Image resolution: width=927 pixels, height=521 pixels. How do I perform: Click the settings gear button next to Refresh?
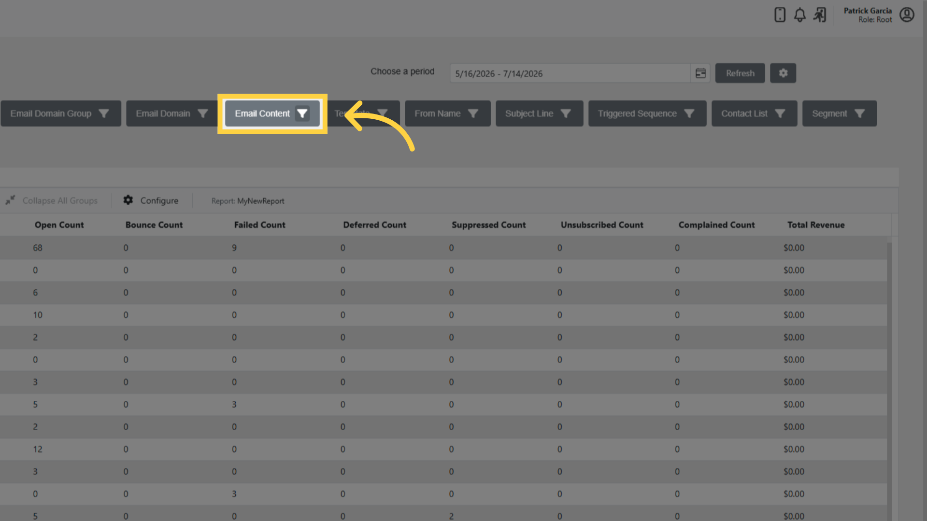pos(783,73)
